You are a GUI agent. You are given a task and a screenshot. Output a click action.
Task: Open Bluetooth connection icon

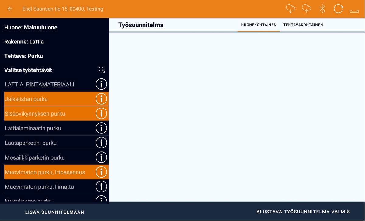322,9
